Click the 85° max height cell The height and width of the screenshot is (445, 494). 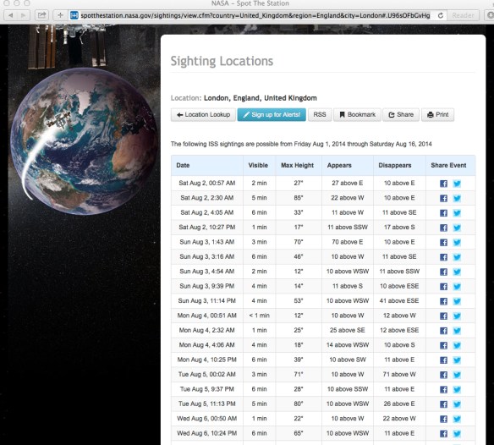coord(299,198)
